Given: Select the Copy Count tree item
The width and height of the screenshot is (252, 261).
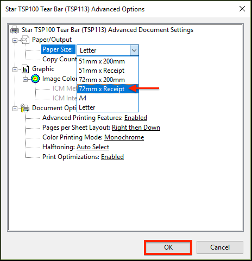Looking at the screenshot, I should pos(60,59).
